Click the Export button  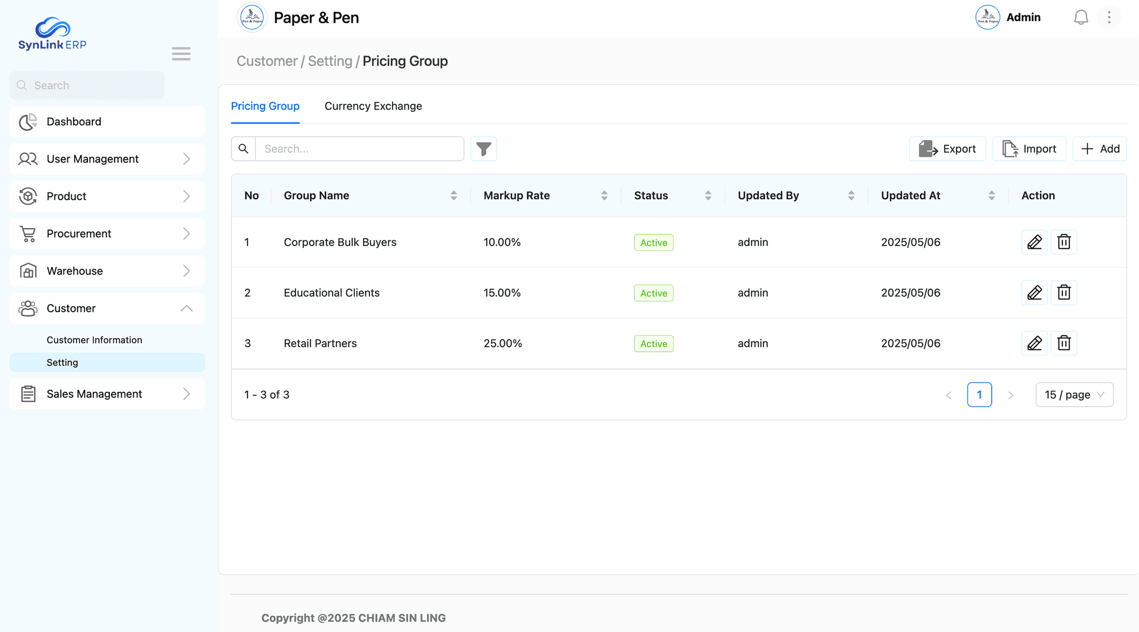click(947, 149)
